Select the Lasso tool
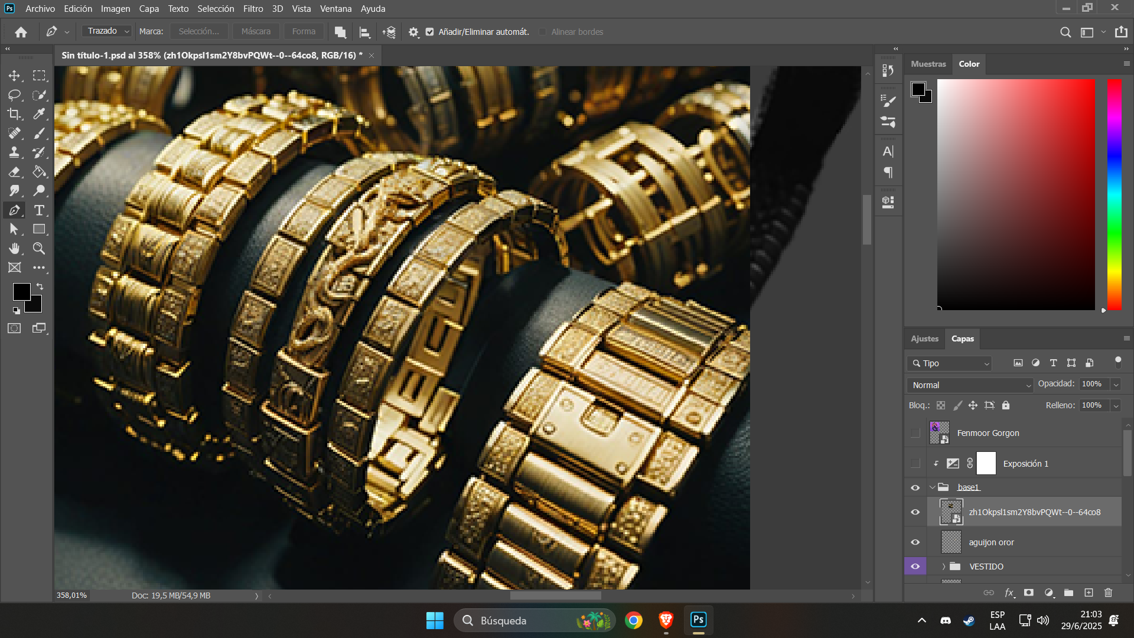The image size is (1134, 638). tap(14, 95)
